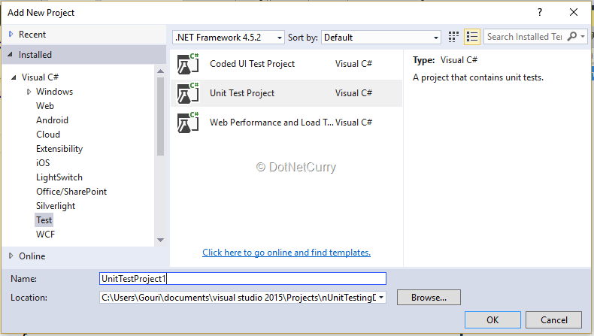Select the Windows category label
Viewport: 594px width, 336px height.
click(x=55, y=92)
